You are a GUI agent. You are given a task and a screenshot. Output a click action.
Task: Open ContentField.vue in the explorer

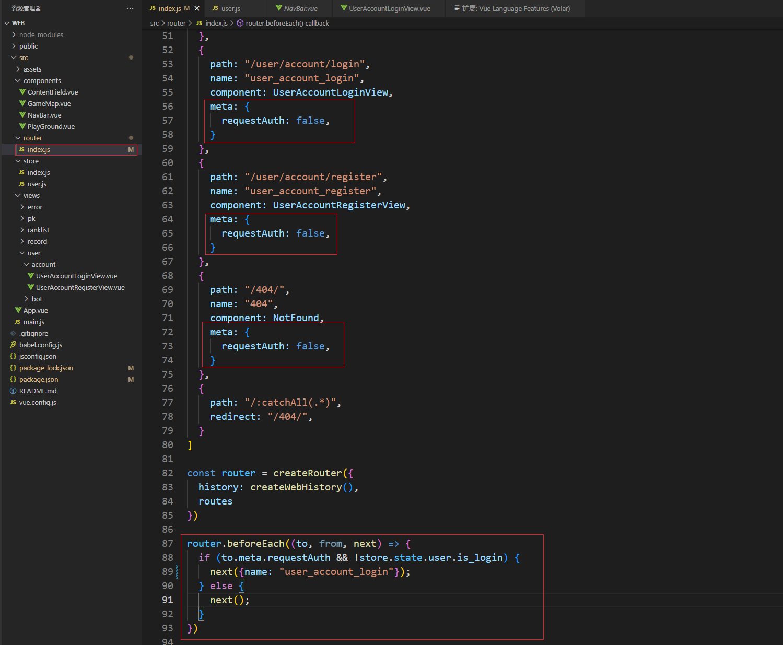(x=52, y=92)
